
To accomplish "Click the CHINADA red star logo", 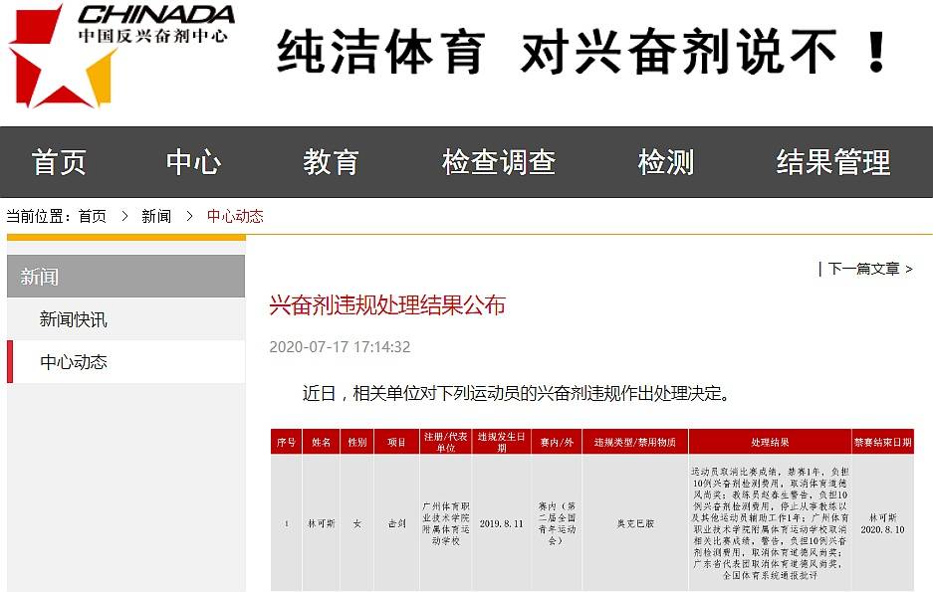I will tap(63, 57).
